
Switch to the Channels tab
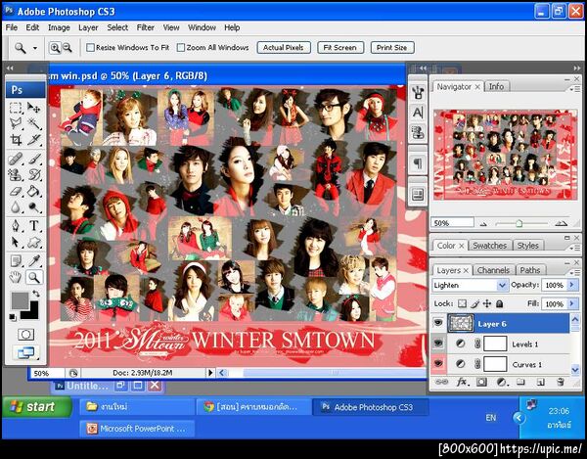pyautogui.click(x=493, y=270)
